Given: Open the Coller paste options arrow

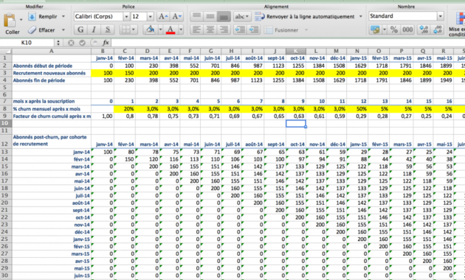Looking at the screenshot, I should 21,20.
